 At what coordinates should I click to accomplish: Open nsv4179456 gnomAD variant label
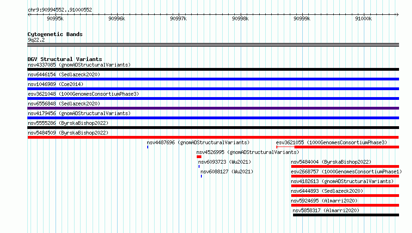tap(79, 113)
